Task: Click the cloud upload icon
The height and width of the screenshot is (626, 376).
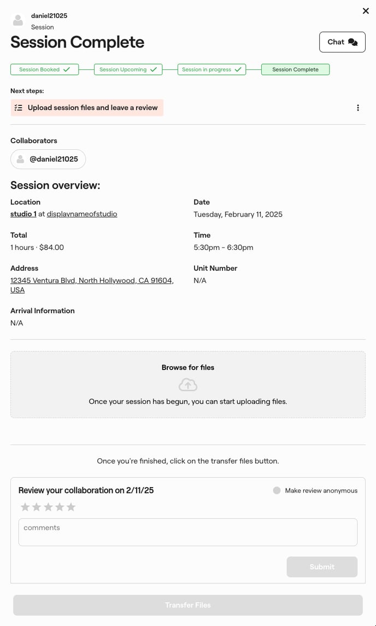Action: pos(188,385)
